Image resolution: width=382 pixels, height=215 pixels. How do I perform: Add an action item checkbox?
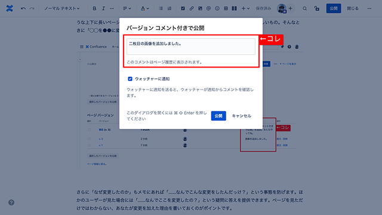click(x=183, y=8)
